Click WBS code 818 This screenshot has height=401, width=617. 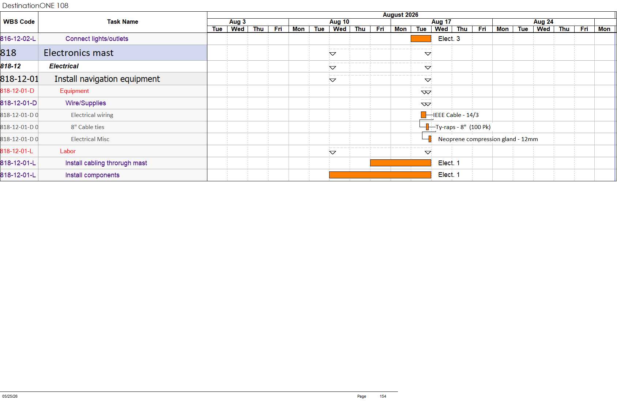[8, 53]
